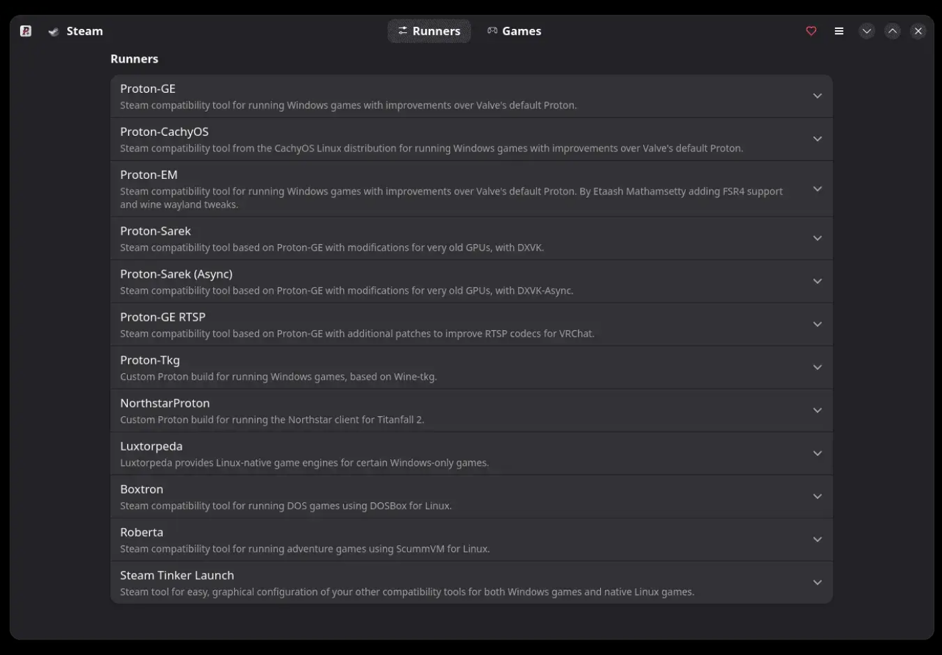The image size is (942, 655).
Task: Expand the Proton-Sarek row chevron
Action: tap(818, 238)
